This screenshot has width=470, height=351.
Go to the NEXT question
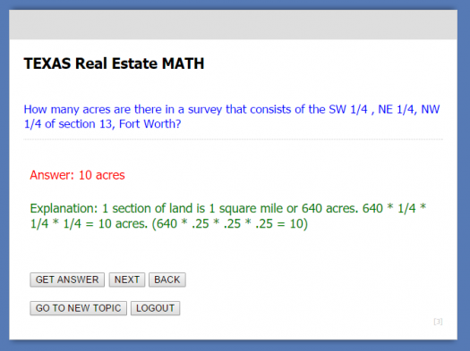pos(127,280)
